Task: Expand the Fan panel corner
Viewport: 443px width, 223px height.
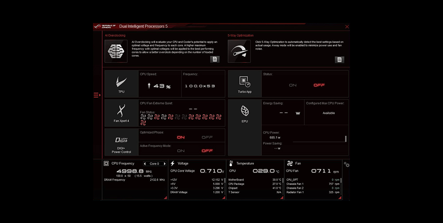Action: [340, 198]
